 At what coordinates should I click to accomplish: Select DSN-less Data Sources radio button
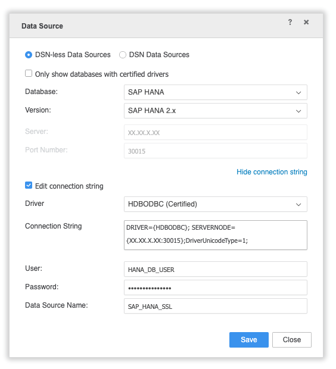[x=29, y=55]
